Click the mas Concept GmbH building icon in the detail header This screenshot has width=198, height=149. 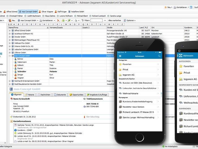(11, 89)
